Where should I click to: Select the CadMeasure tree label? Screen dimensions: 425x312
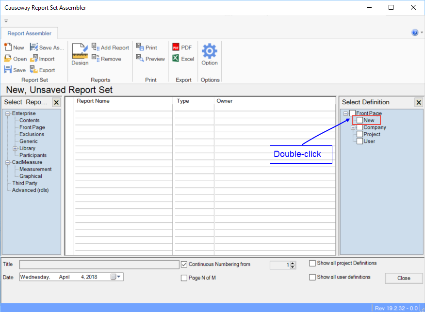[x=27, y=162]
